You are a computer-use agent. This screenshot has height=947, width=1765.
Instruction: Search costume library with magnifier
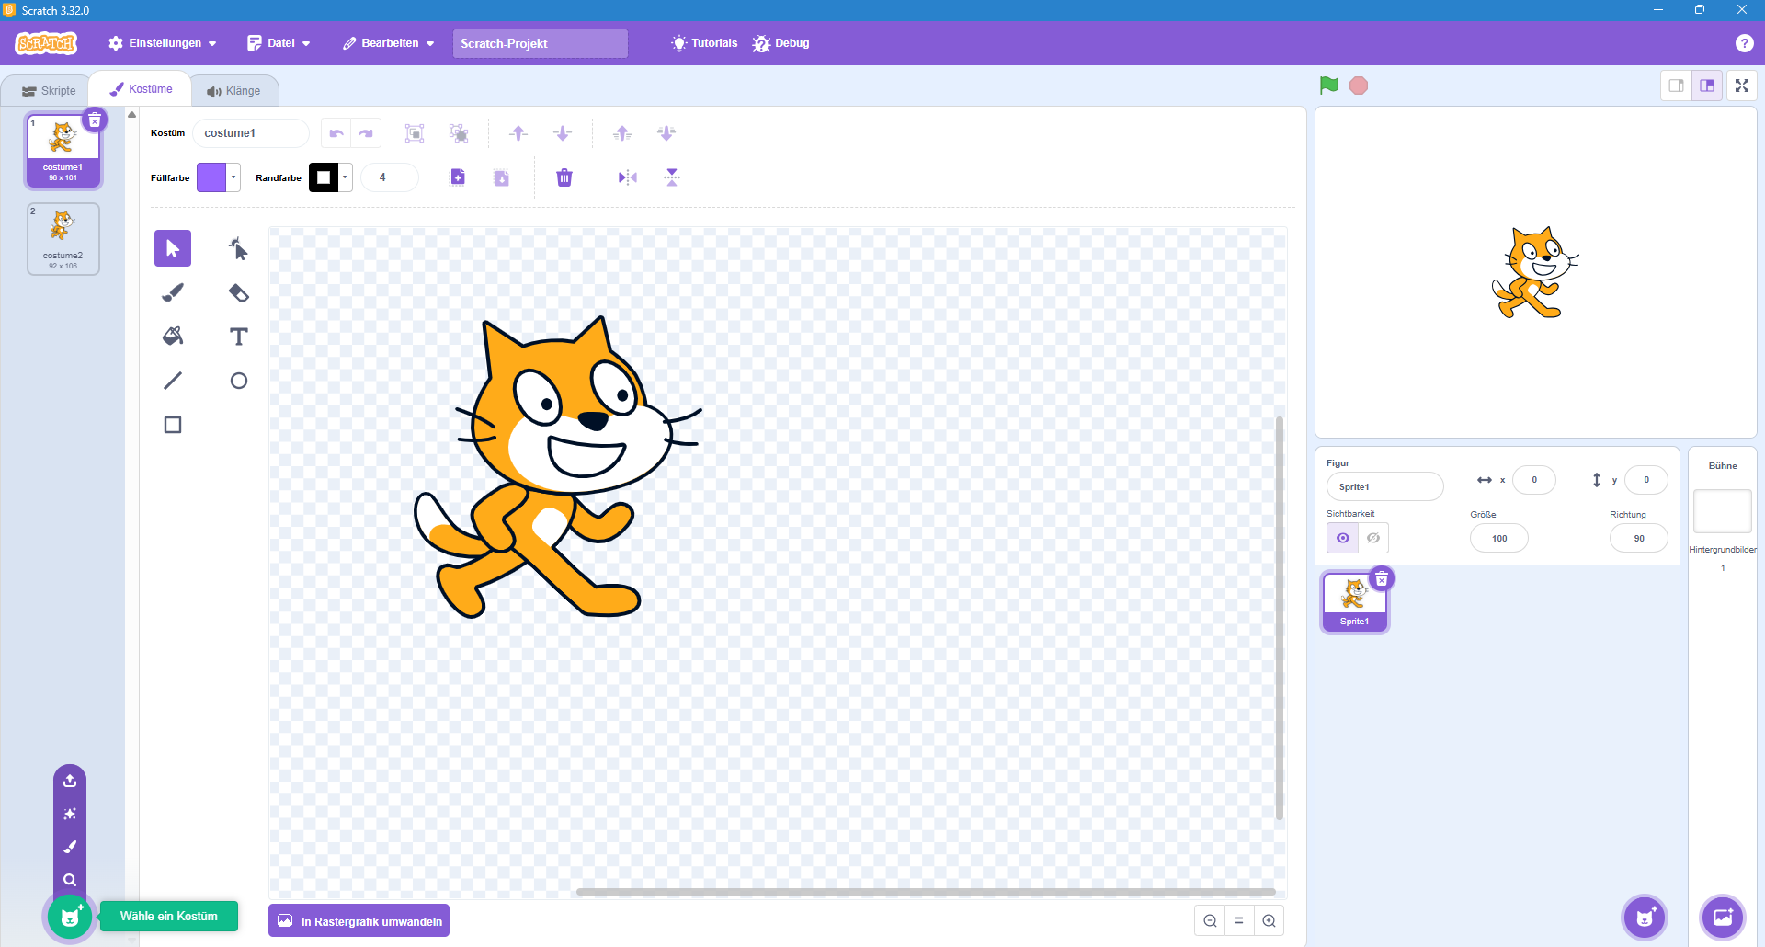70,880
